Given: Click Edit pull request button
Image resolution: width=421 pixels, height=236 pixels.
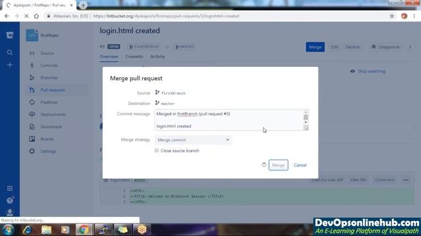Looking at the screenshot, I should pos(335,47).
